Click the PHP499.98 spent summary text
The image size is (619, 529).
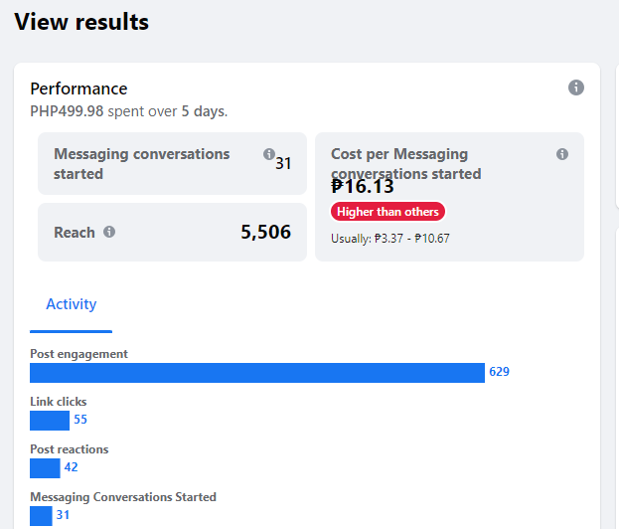pyautogui.click(x=129, y=111)
